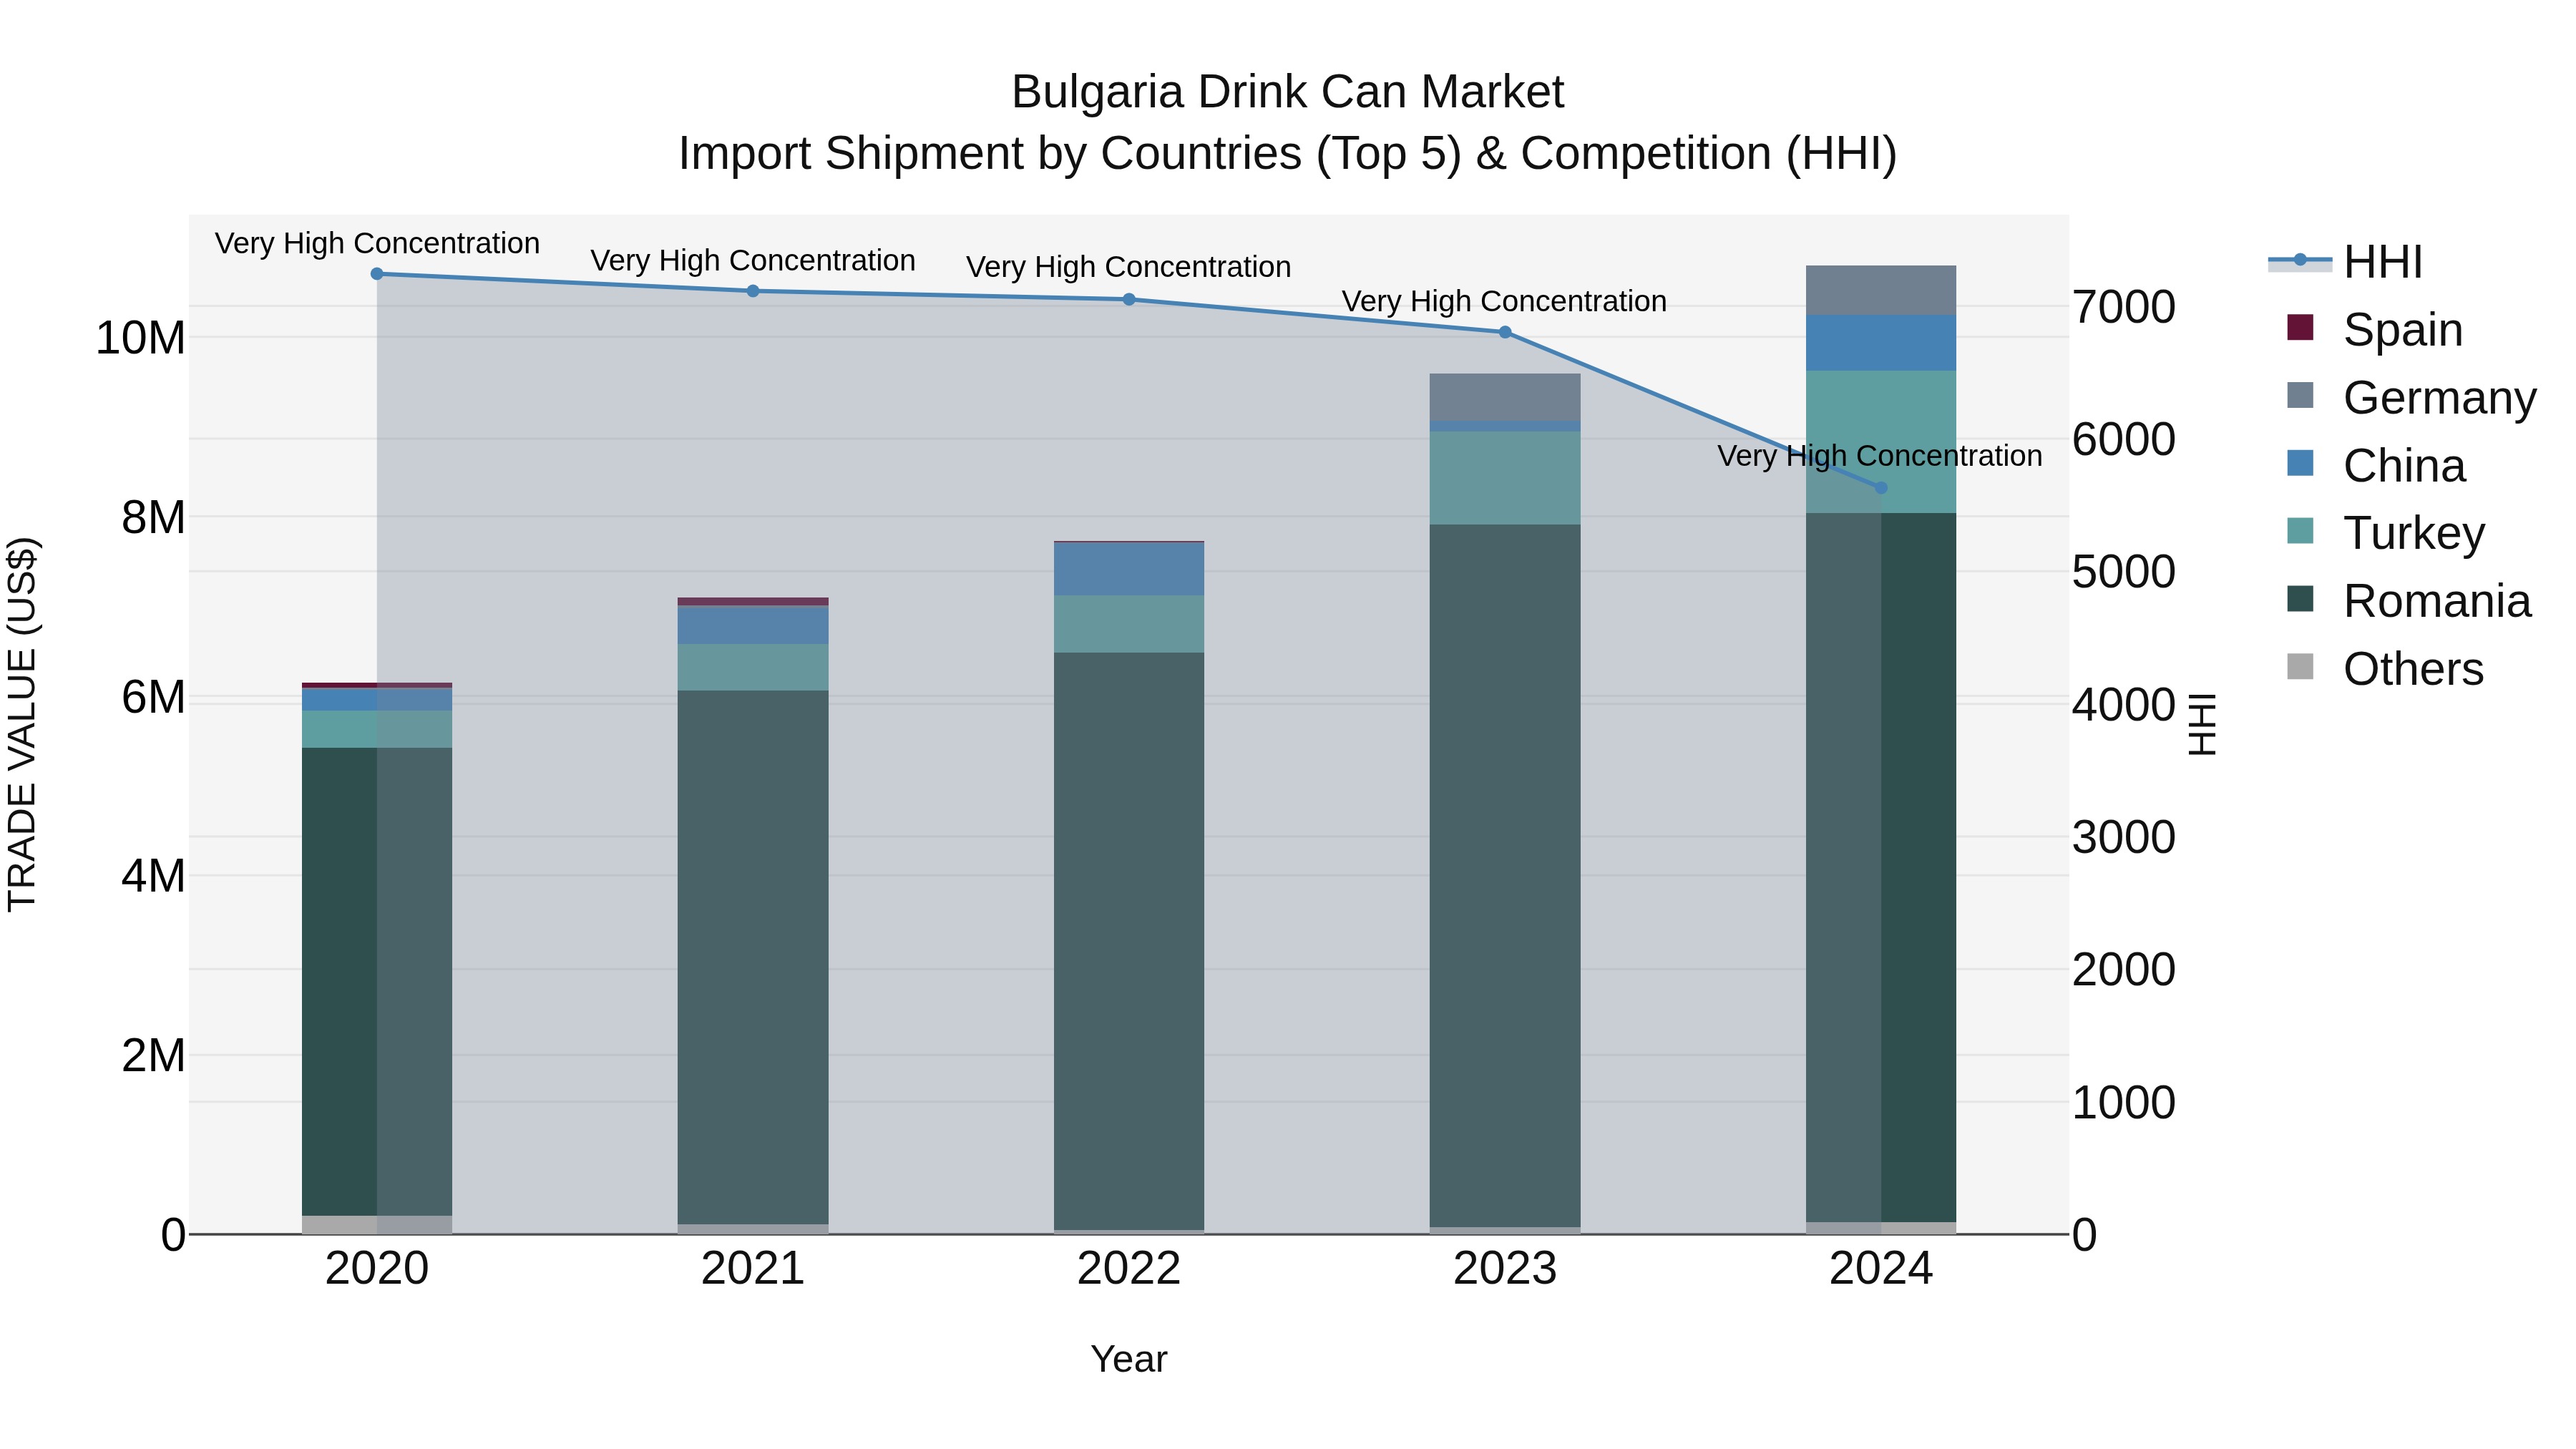The width and height of the screenshot is (2576, 1449).
Task: Select the 2022 HHI data point
Action: pyautogui.click(x=1129, y=299)
